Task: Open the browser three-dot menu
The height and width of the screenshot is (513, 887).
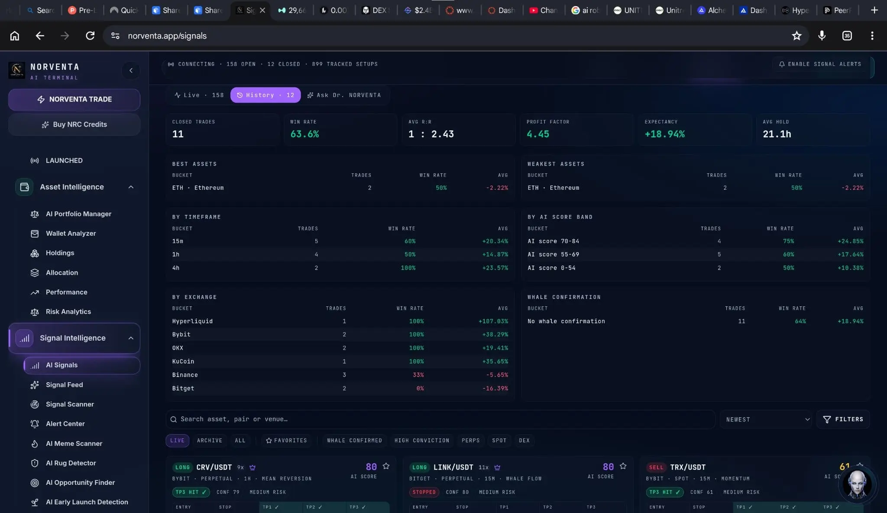Action: coord(872,36)
